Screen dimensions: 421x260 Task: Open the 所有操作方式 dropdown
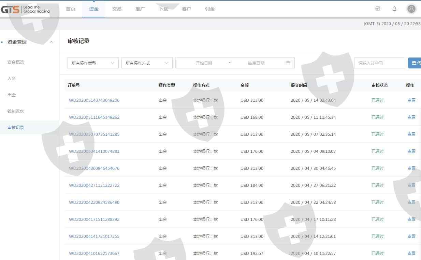(x=147, y=63)
